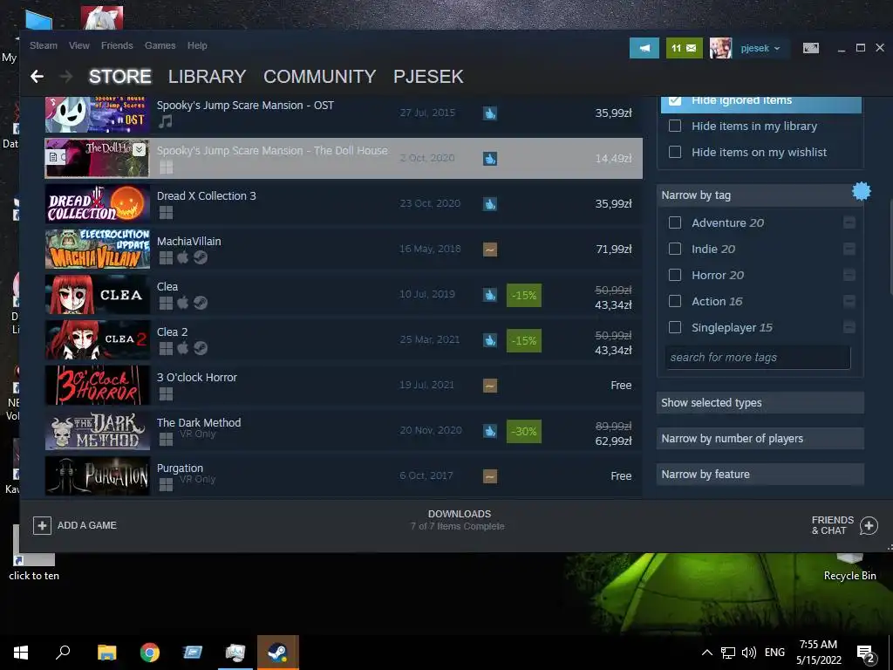893x670 pixels.
Task: Exclude the Singleplayer tag minus button
Action: click(849, 328)
